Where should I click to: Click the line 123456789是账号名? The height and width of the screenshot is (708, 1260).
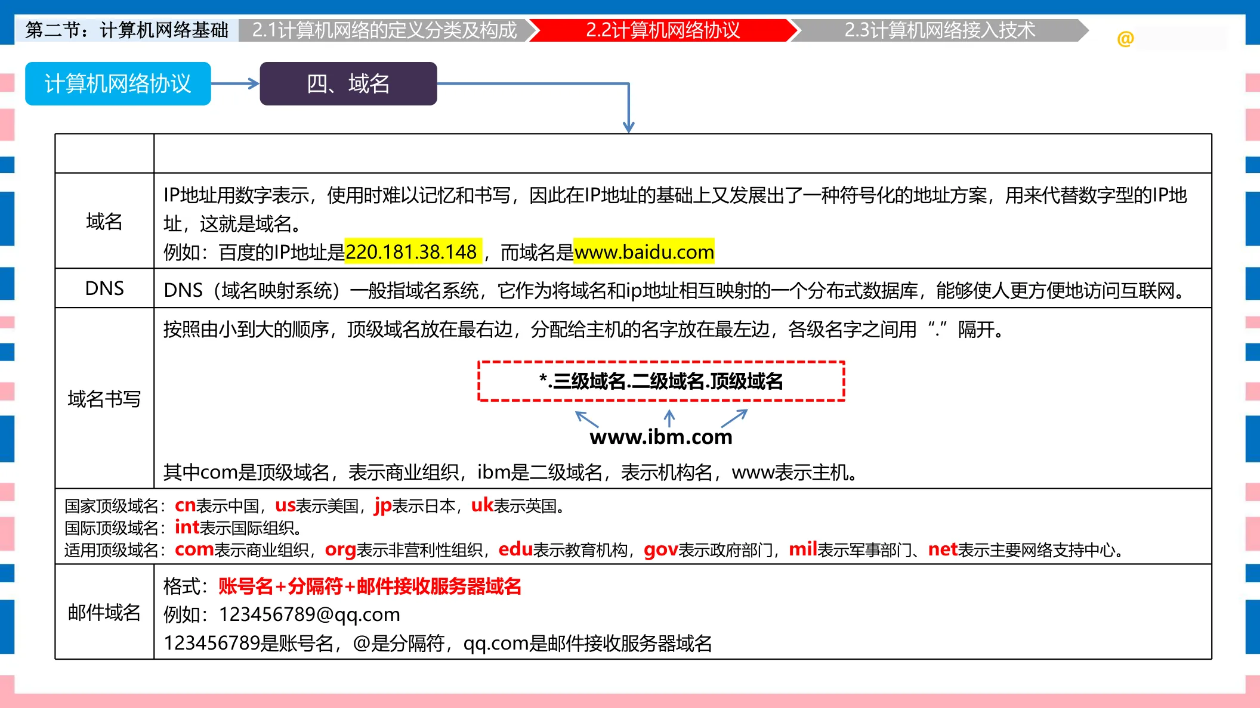(x=438, y=643)
